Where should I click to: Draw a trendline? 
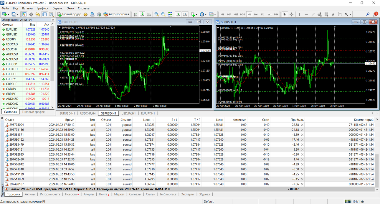(313, 14)
